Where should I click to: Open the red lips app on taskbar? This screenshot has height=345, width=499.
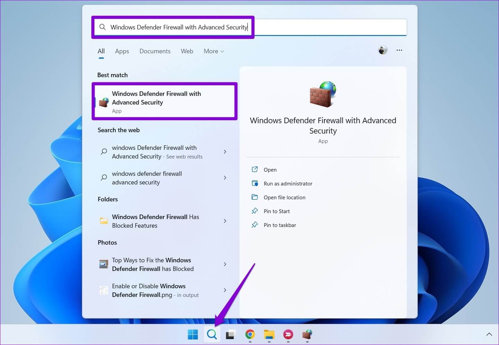288,334
